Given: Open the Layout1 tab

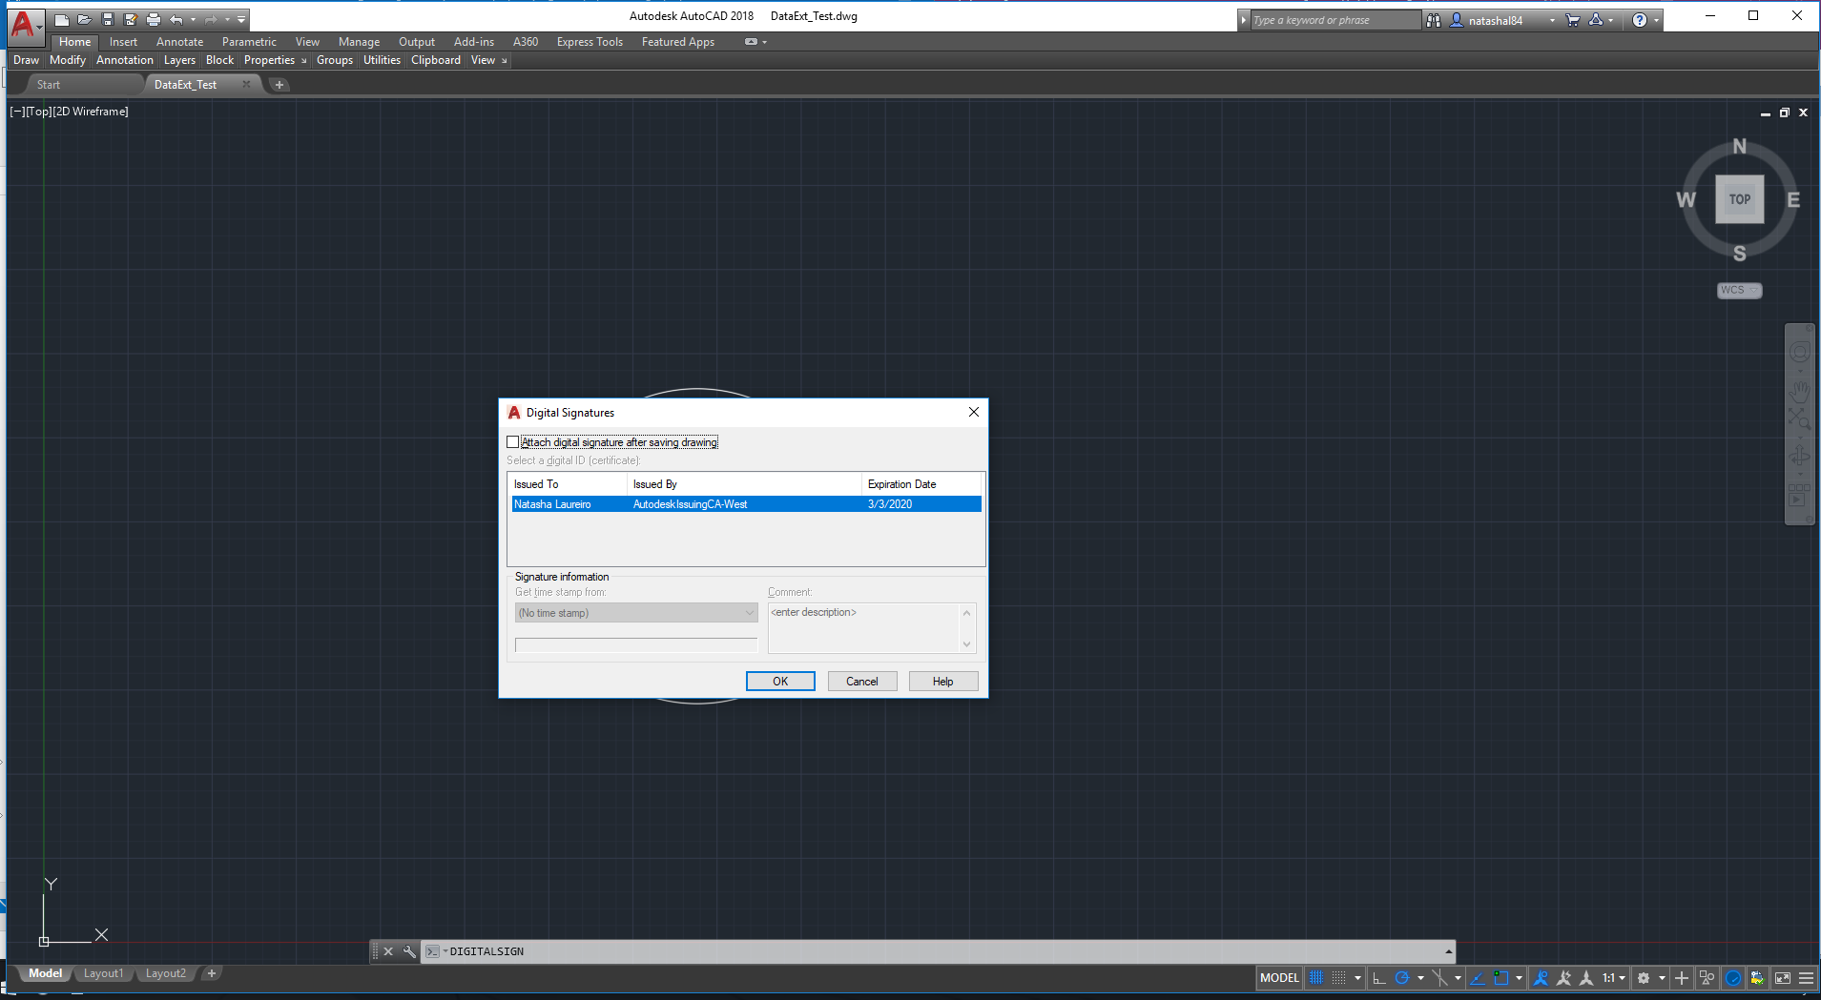Looking at the screenshot, I should tap(103, 973).
